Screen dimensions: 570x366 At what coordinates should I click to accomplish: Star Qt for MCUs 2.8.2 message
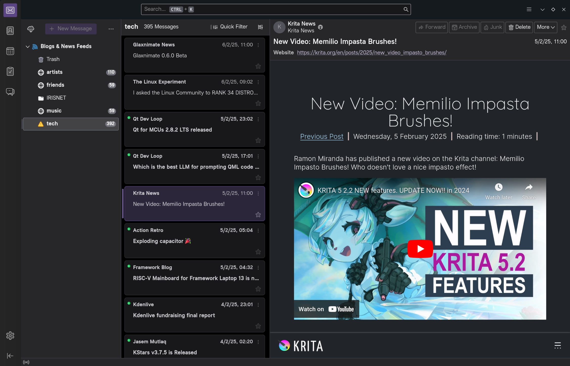258,140
